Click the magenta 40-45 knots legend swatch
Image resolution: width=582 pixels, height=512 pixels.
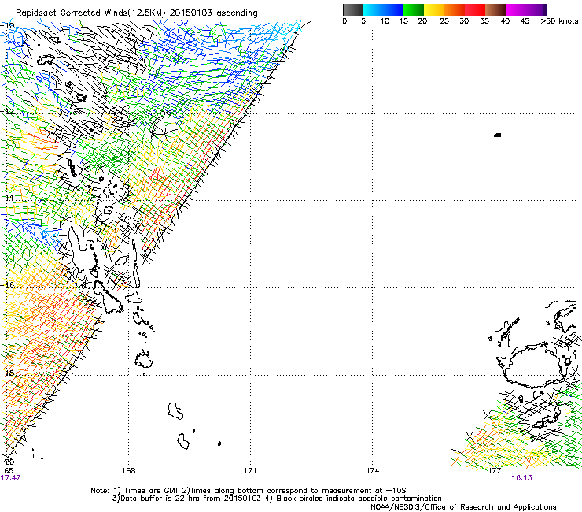516,9
